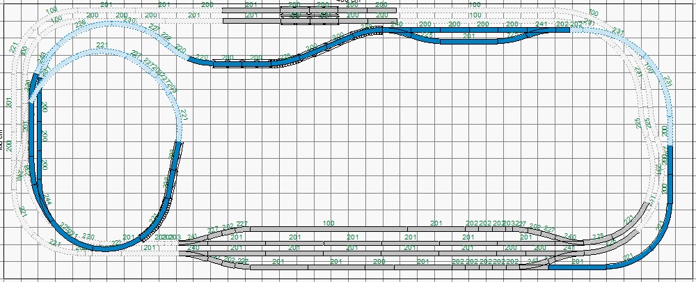The width and height of the screenshot is (696, 282).
Task: Click the blue 201 straight at bottom right
Action: pyautogui.click(x=576, y=267)
